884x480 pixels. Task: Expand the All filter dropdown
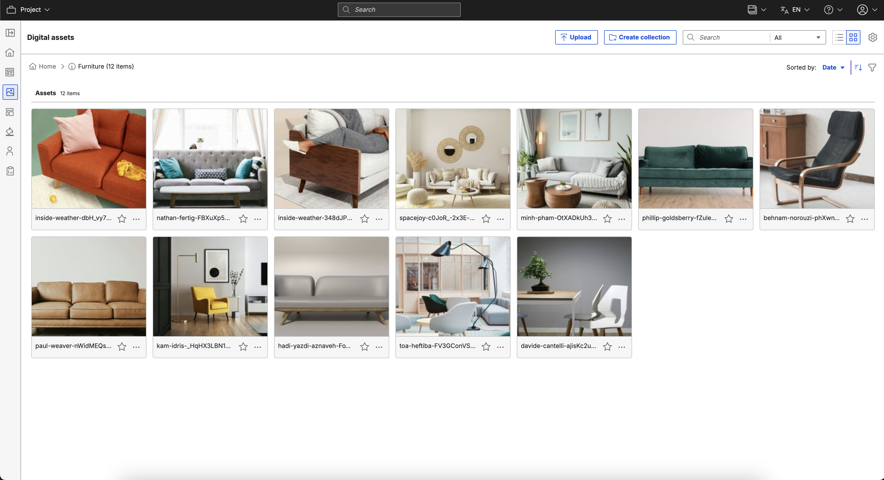point(797,38)
